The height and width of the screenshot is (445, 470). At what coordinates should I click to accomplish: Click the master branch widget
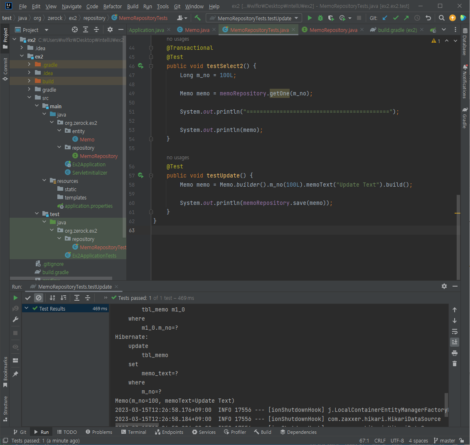445,440
